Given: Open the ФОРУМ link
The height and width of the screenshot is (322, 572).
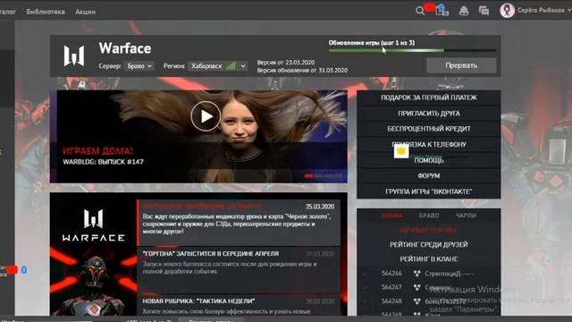Looking at the screenshot, I should click(429, 176).
